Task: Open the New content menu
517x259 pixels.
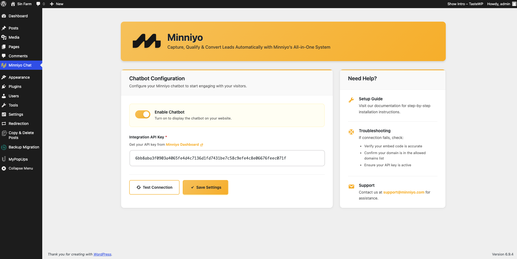Action: tap(57, 4)
